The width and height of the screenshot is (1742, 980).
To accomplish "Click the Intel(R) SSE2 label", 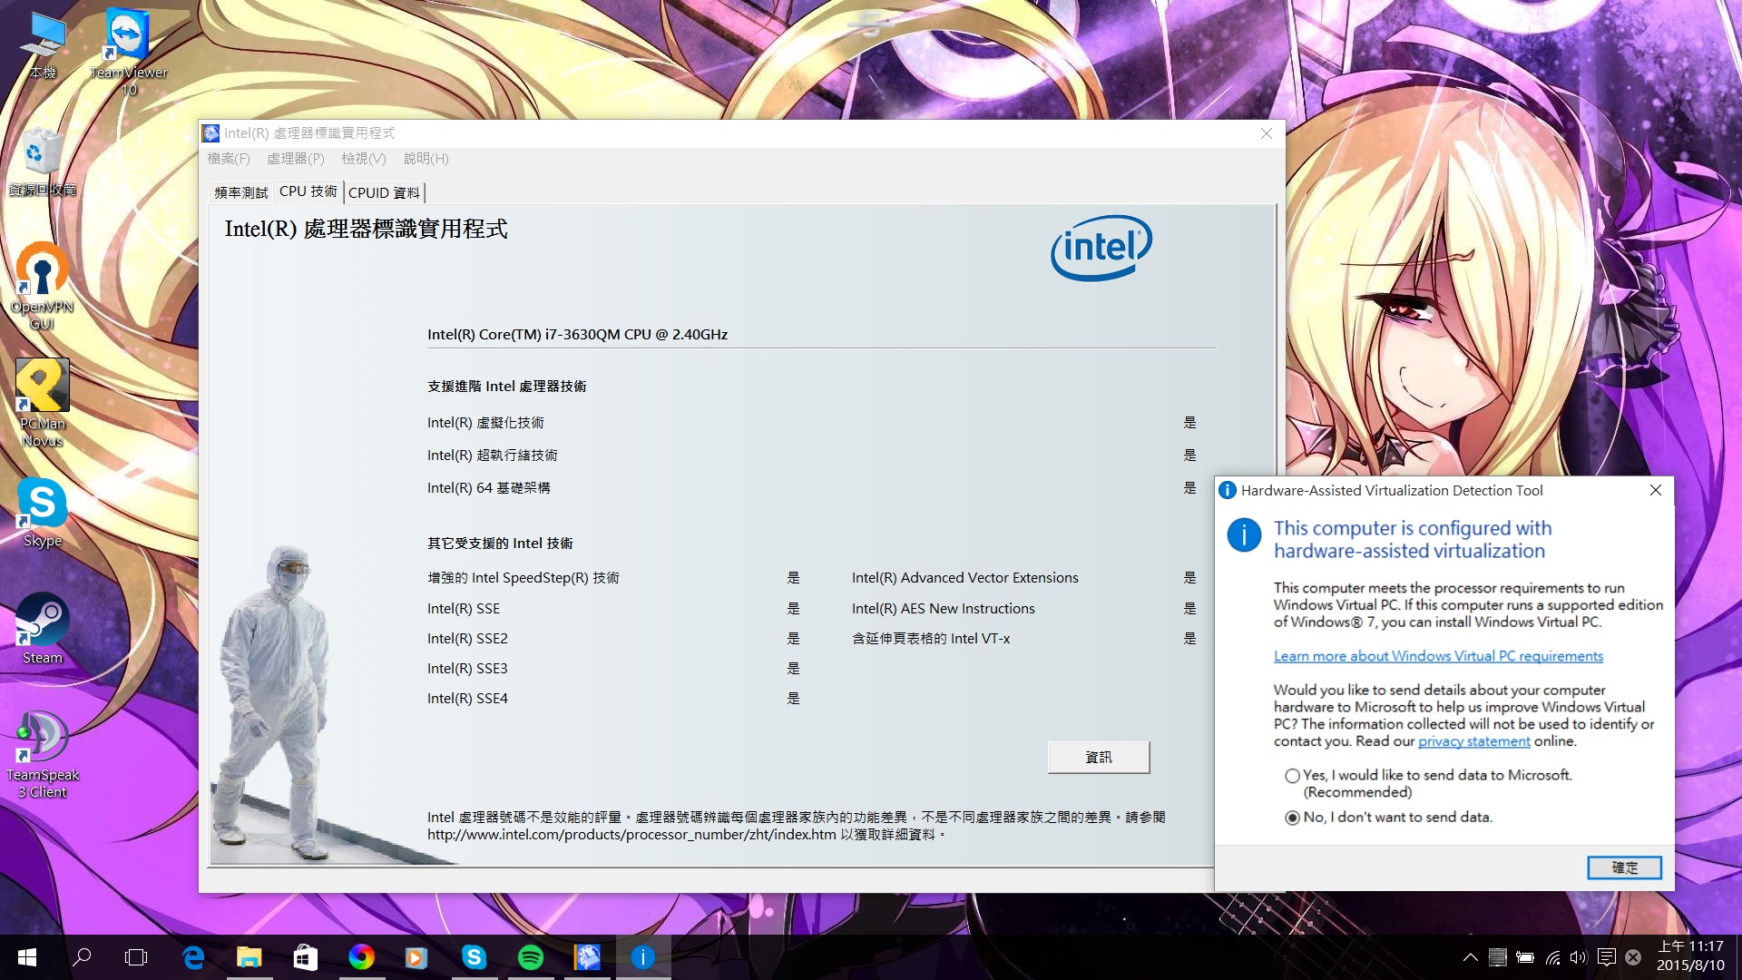I will 468,639.
